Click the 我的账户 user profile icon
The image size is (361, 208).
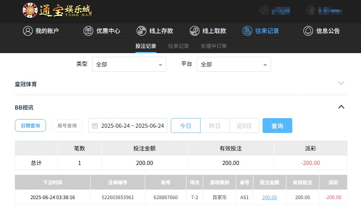coord(28,31)
